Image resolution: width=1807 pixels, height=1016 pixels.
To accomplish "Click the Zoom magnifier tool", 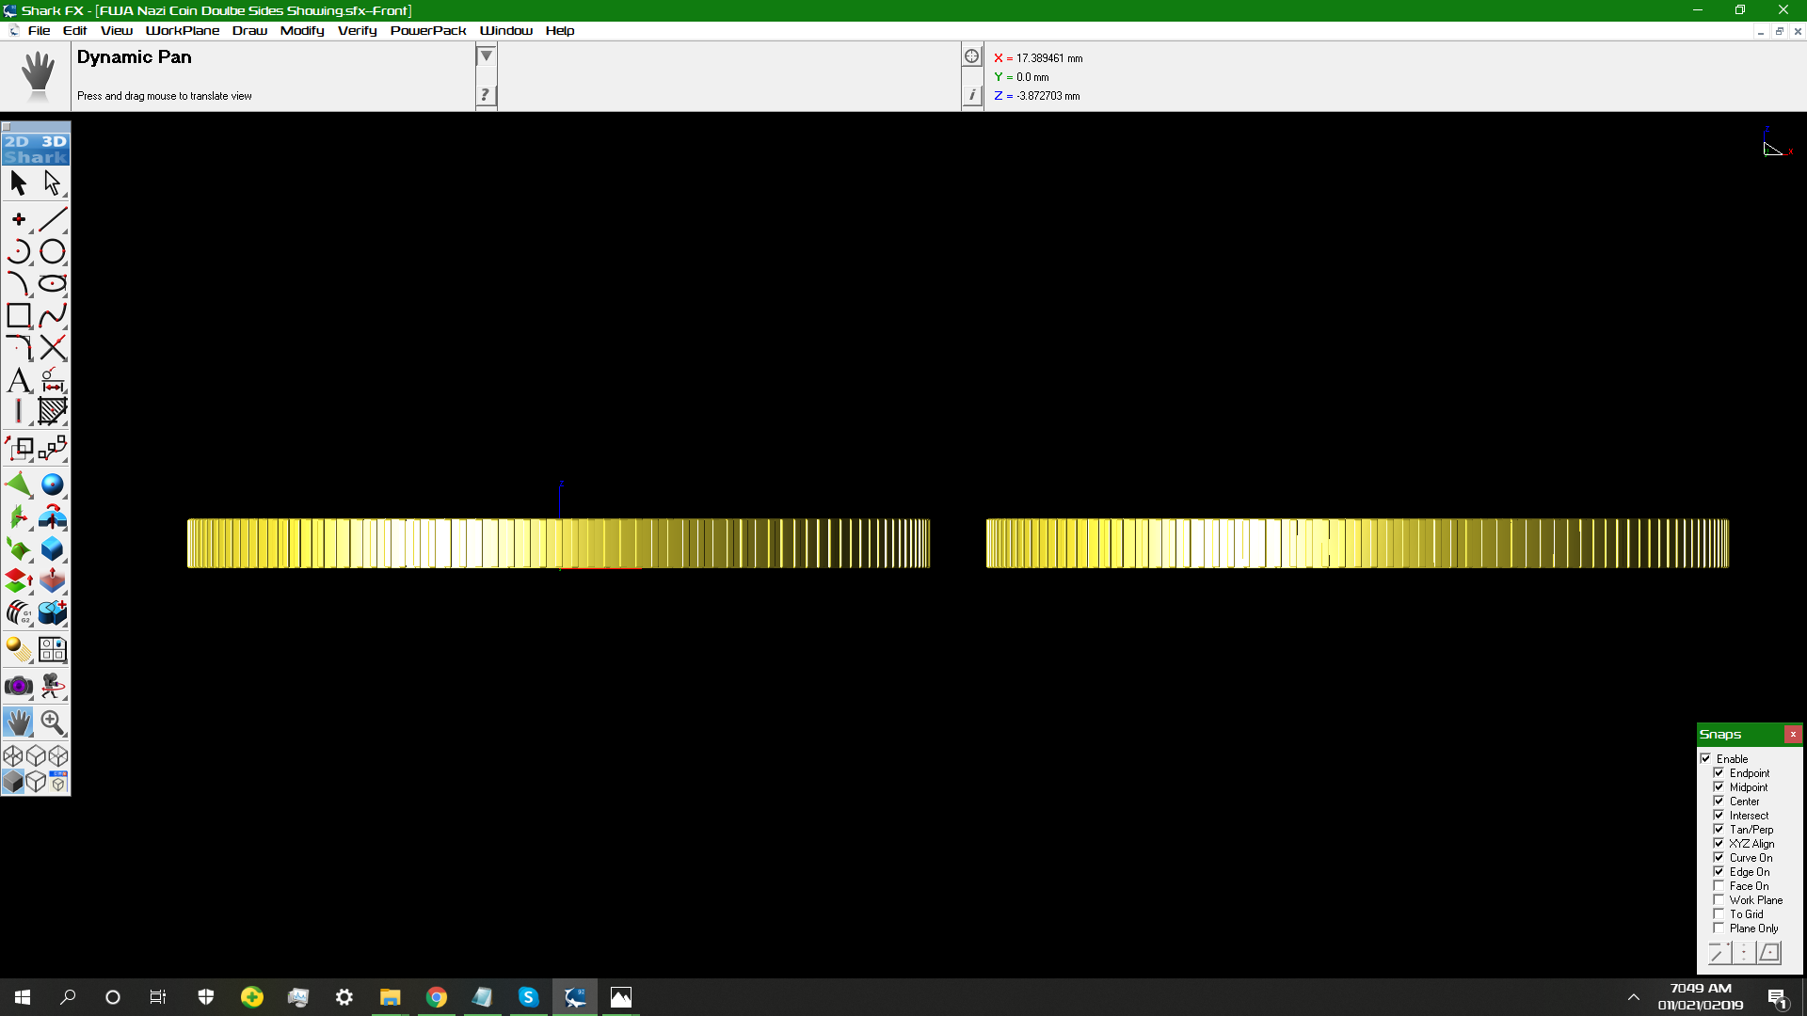I will (x=53, y=722).
